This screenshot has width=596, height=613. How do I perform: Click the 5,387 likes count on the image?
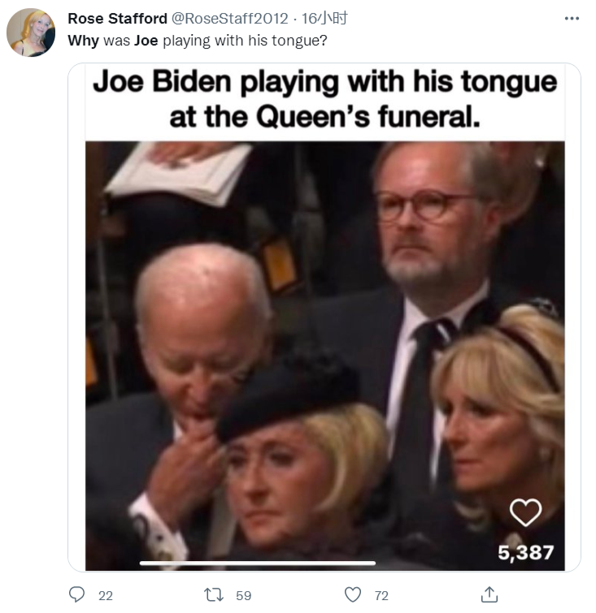tap(526, 553)
